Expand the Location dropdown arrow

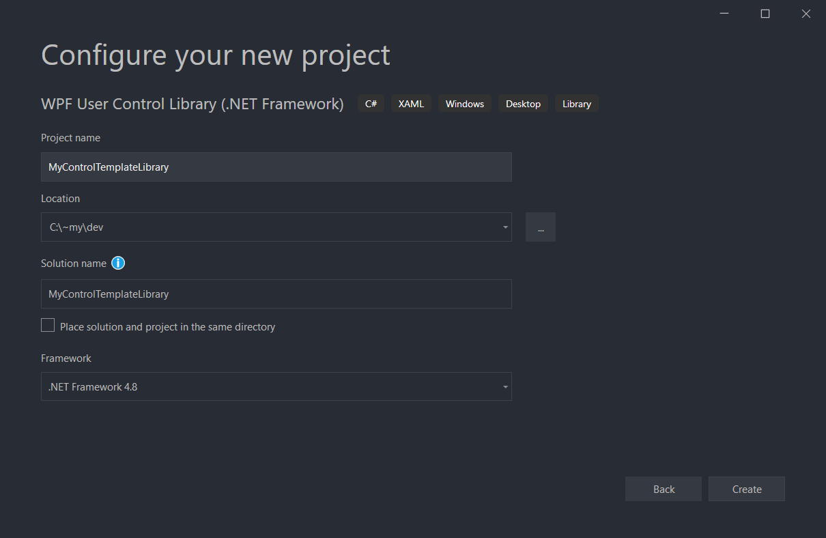coord(504,227)
